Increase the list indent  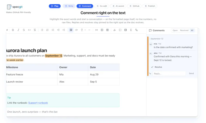click(x=64, y=30)
